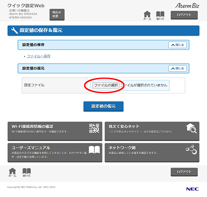207x197 pixels.
Task: Click the Aterm Biz SH6042A text
Action: click(x=23, y=14)
